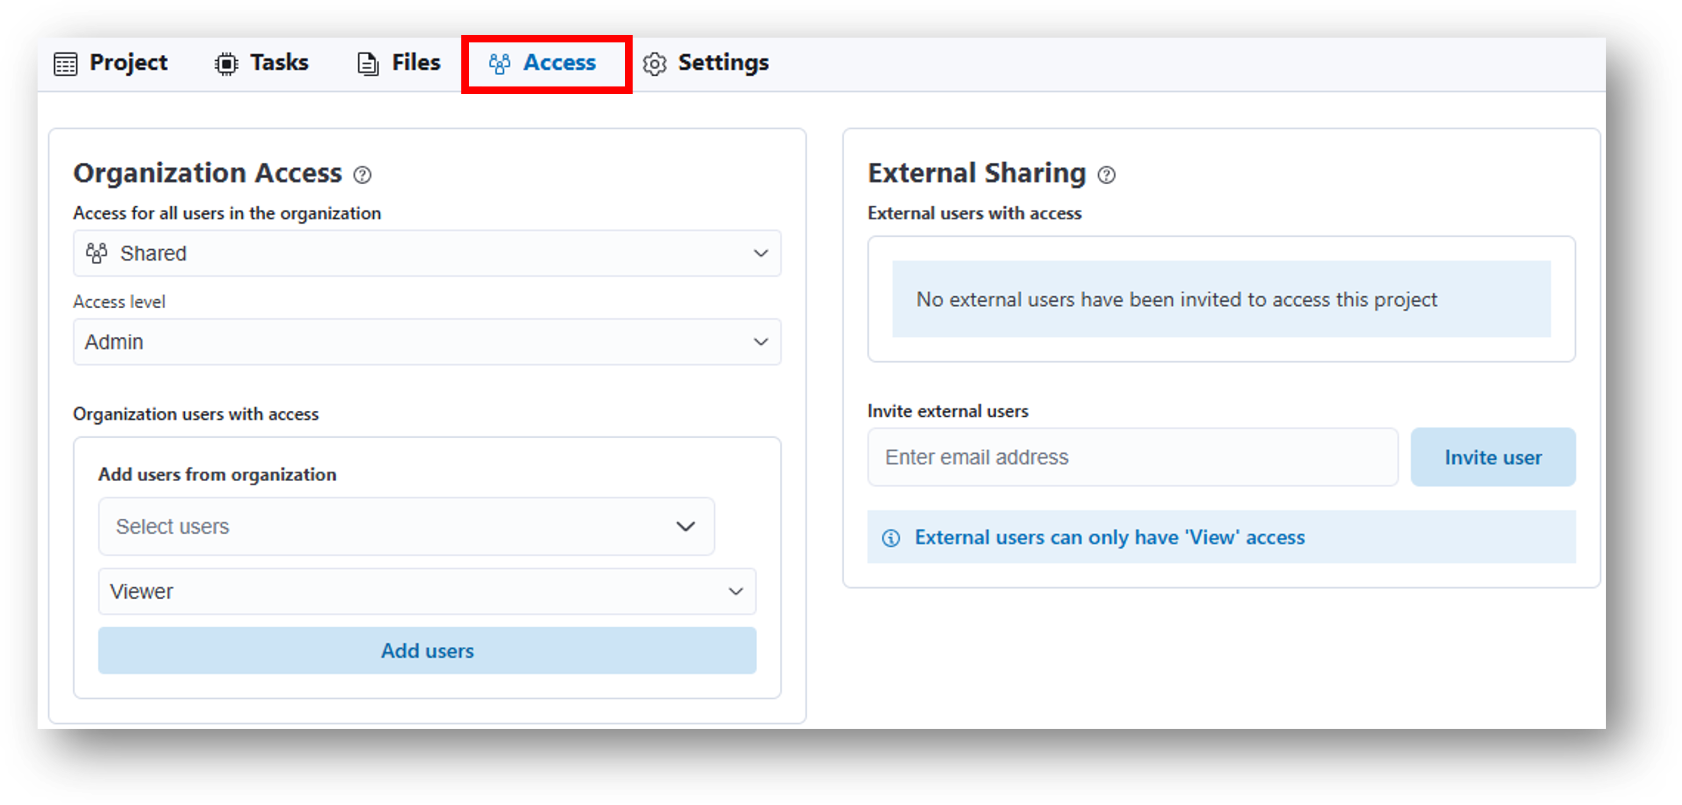
Task: Open External Sharing help icon
Action: pyautogui.click(x=1106, y=175)
